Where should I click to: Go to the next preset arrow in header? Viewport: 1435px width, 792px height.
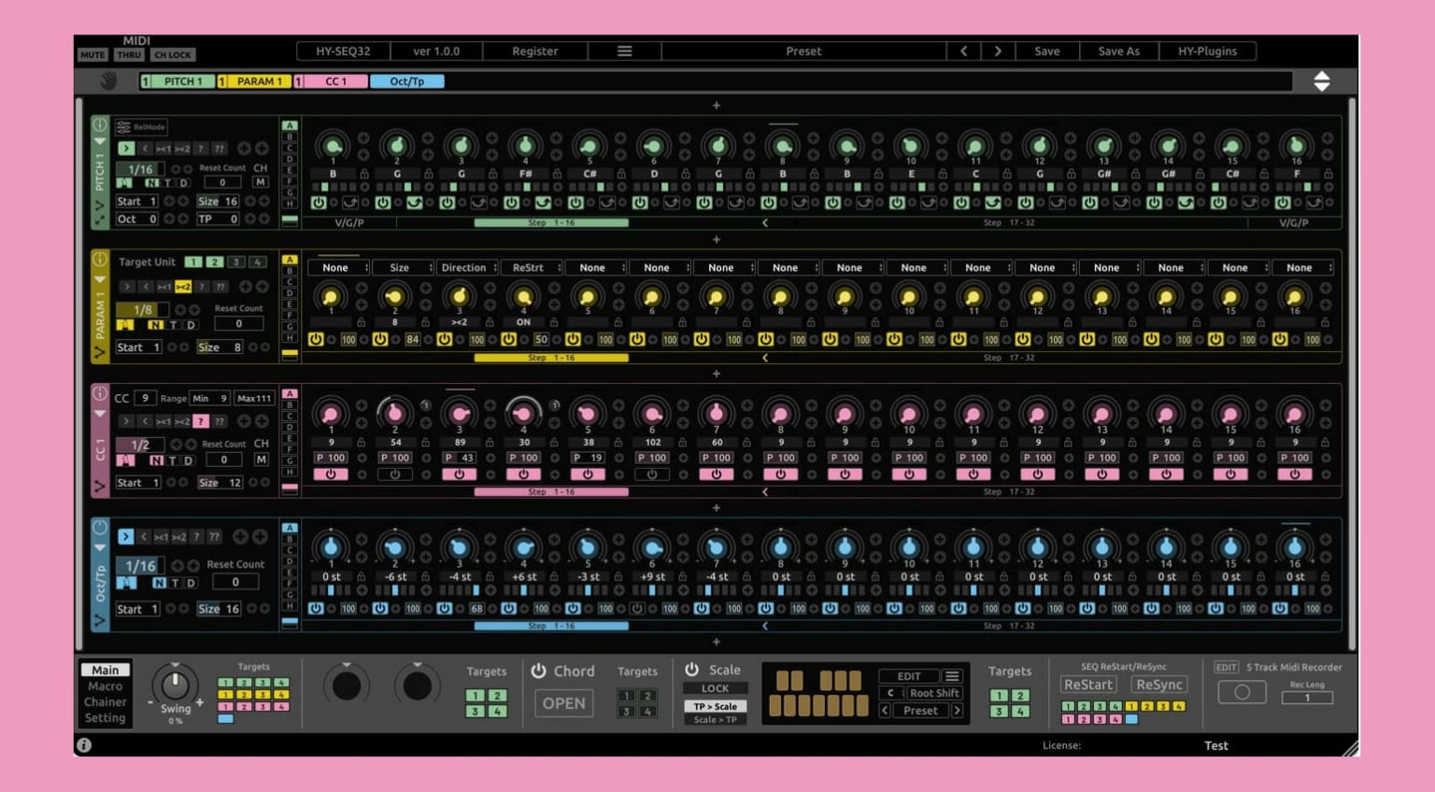click(997, 51)
